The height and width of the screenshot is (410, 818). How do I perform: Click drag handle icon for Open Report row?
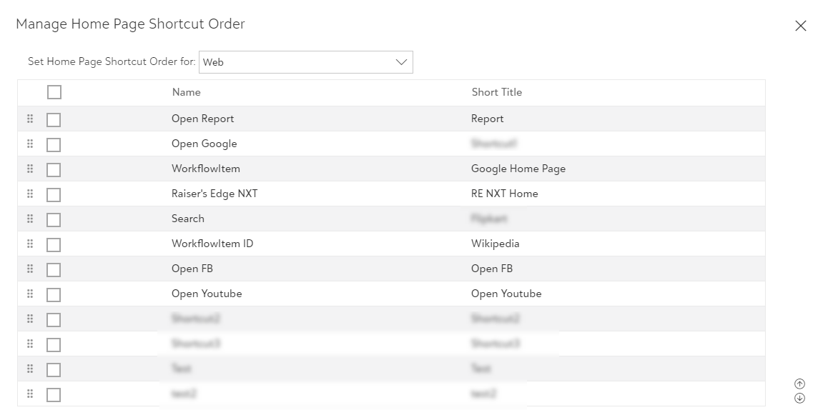(x=30, y=119)
